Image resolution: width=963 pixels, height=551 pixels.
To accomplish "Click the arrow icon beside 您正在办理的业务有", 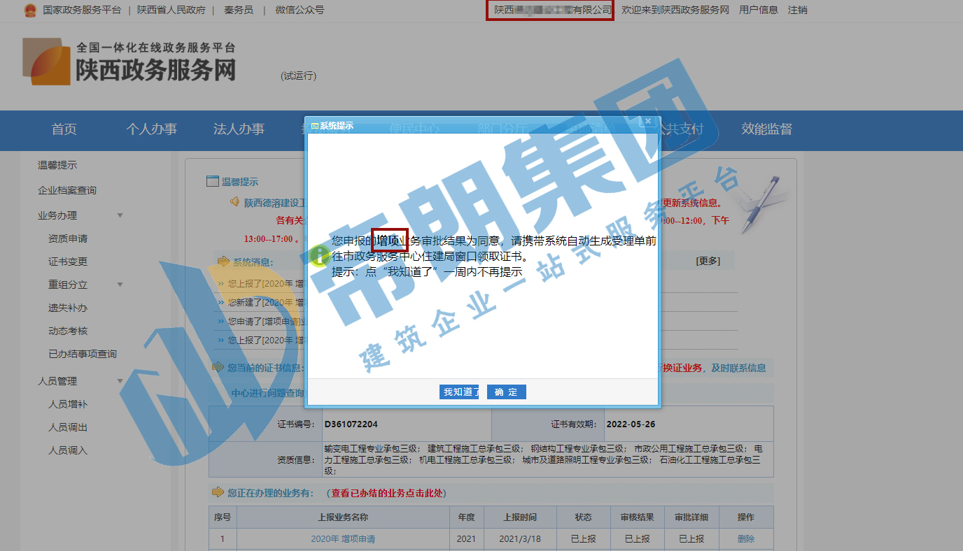I will 218,493.
